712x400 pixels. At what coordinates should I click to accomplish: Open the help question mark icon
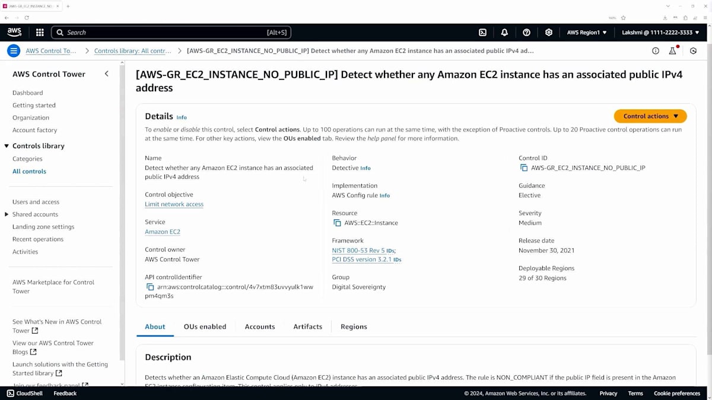[x=526, y=33]
